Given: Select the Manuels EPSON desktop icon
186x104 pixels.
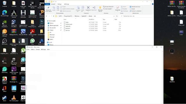Looking at the screenshot, I should point(23,32).
